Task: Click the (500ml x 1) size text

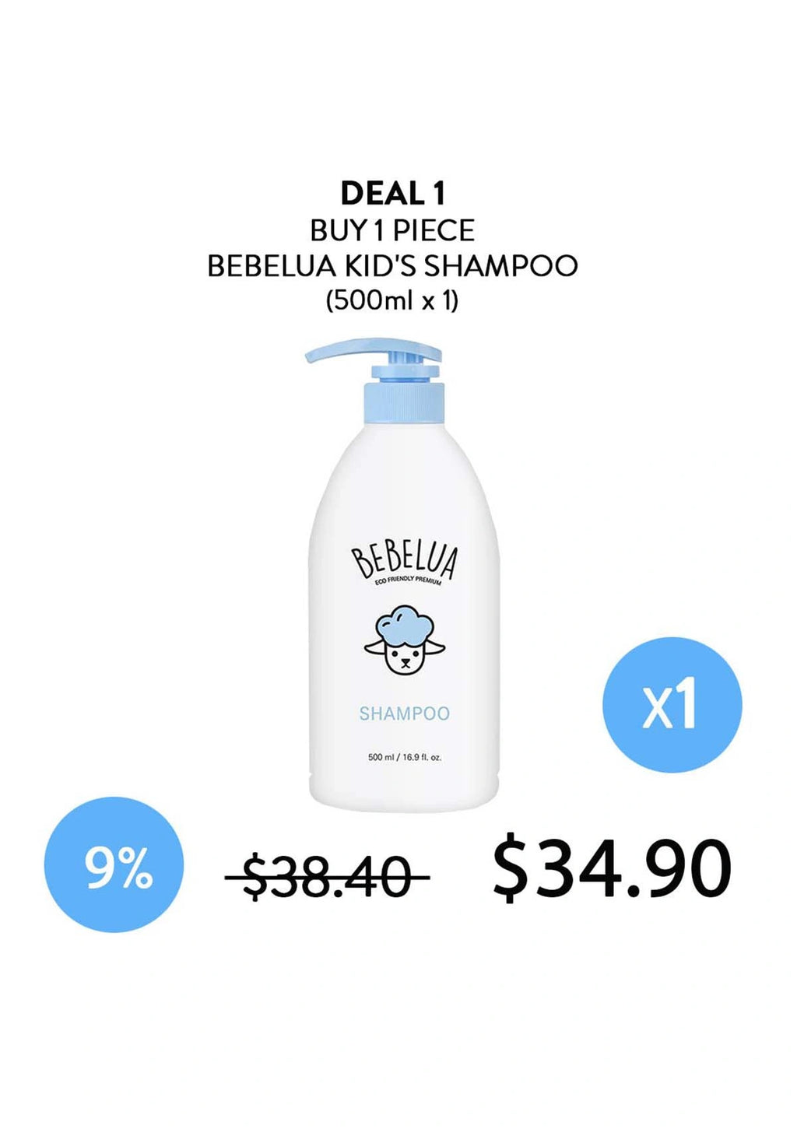Action: coord(392,300)
